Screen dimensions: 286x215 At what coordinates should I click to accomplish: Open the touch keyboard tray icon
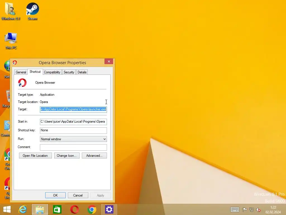point(235,209)
